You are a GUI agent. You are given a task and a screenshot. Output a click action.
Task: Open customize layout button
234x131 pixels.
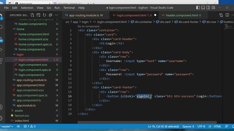click(x=213, y=8)
